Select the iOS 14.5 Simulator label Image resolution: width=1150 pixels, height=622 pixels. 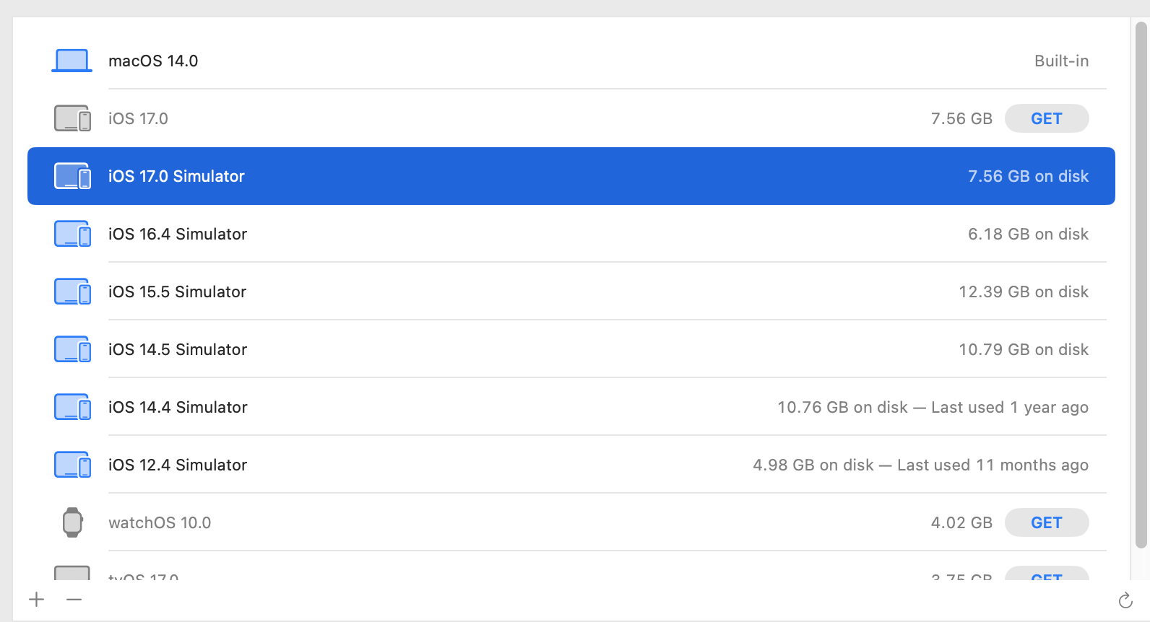coord(178,349)
